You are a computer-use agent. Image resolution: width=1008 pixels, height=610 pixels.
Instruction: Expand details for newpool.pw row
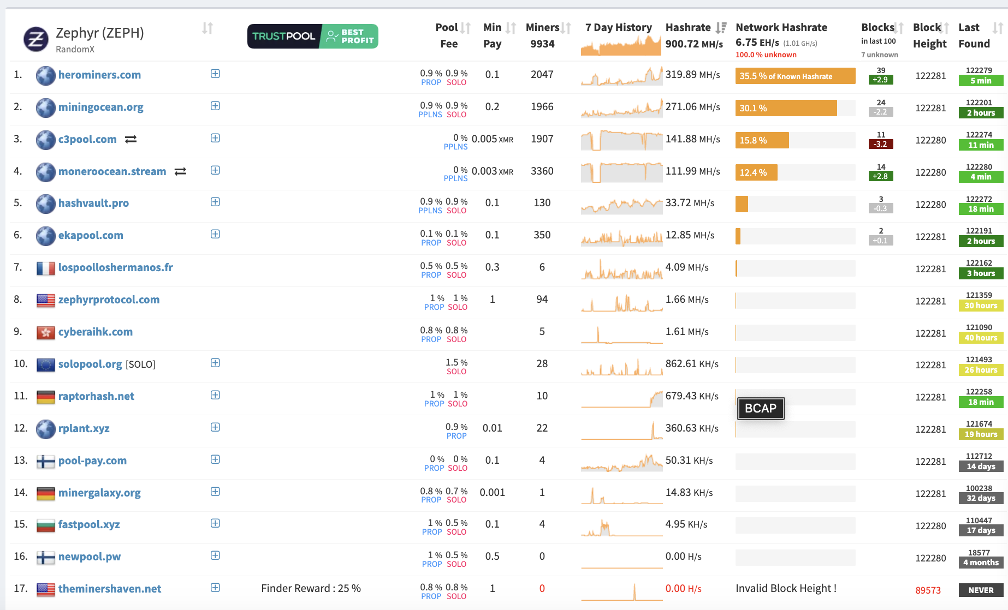215,555
